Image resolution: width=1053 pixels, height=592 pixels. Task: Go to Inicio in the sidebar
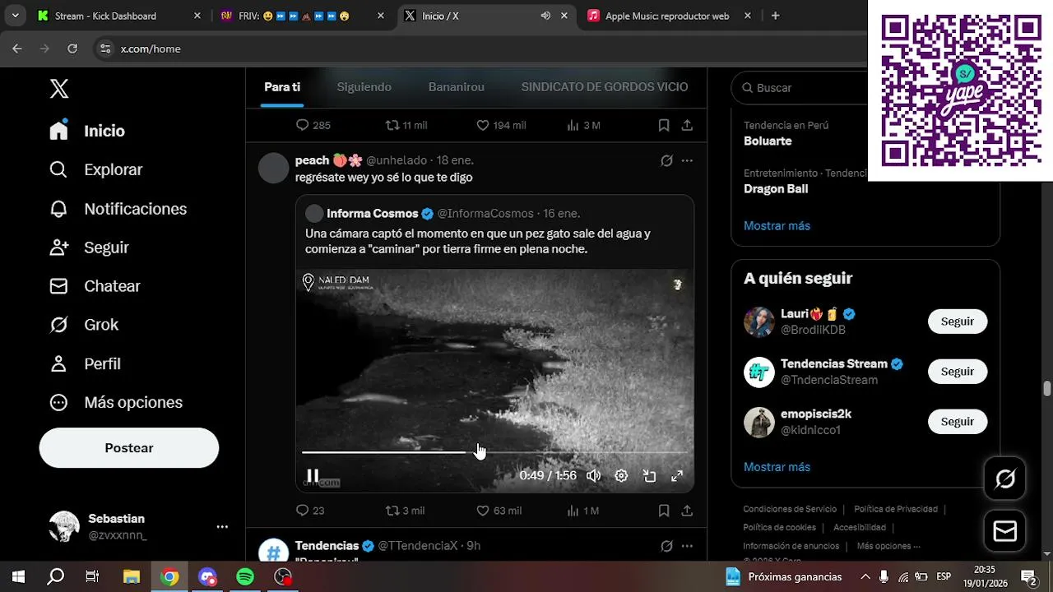[x=87, y=131]
